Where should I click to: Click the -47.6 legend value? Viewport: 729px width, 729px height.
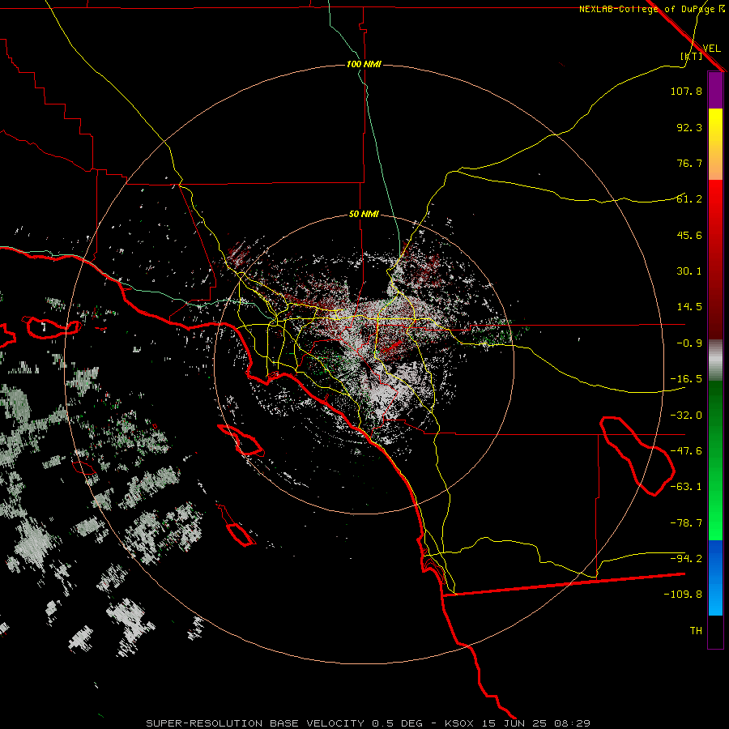pyautogui.click(x=686, y=451)
